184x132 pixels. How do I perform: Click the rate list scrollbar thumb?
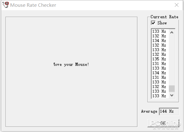click(172, 88)
